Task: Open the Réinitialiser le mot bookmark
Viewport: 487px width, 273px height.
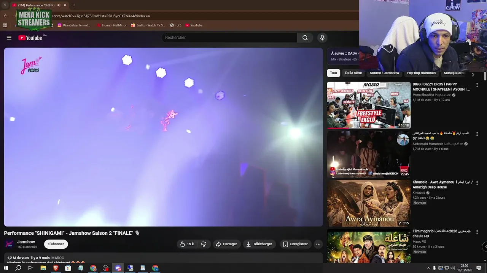Action: (x=74, y=25)
